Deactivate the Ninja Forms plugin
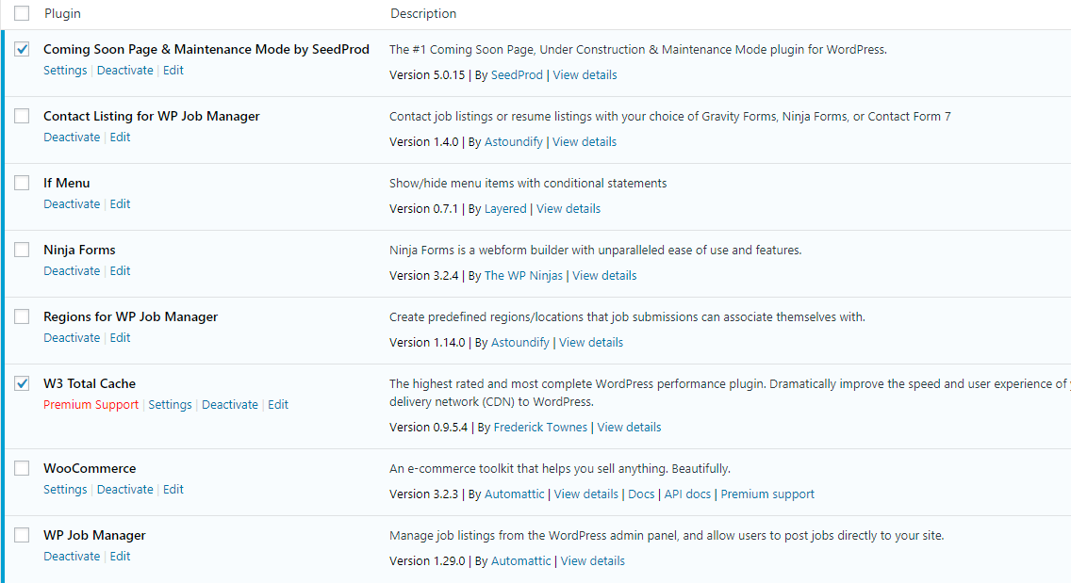Viewport: 1071px width, 583px height. tap(72, 271)
